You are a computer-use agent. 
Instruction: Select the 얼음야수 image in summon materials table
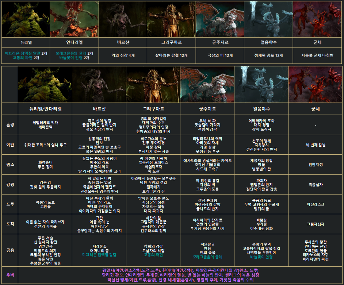coord(268,19)
